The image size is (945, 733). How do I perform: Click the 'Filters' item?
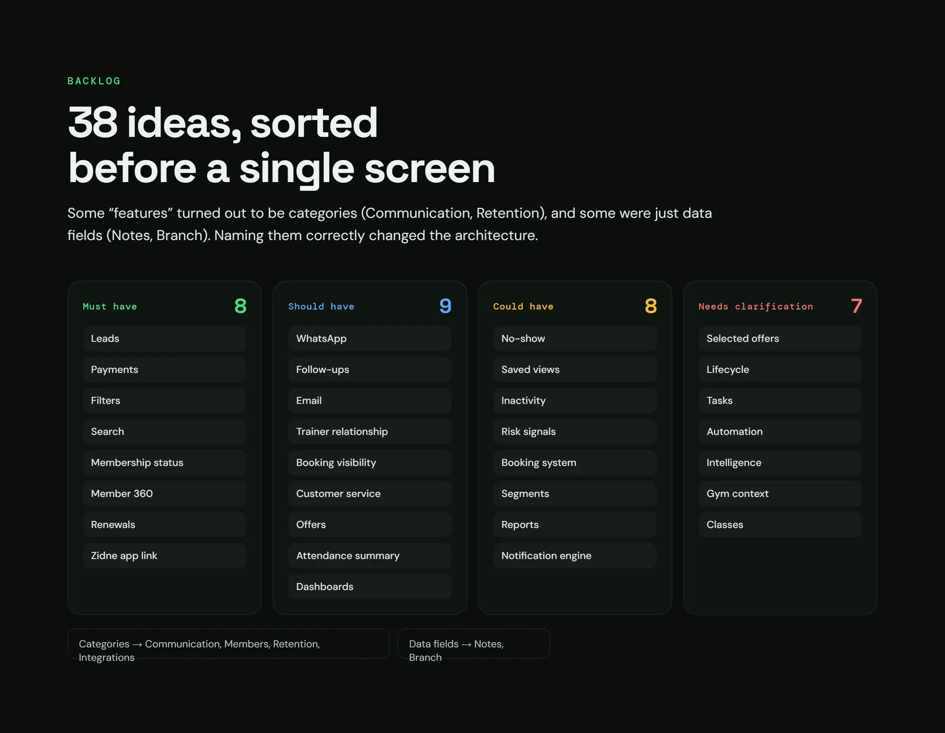164,401
